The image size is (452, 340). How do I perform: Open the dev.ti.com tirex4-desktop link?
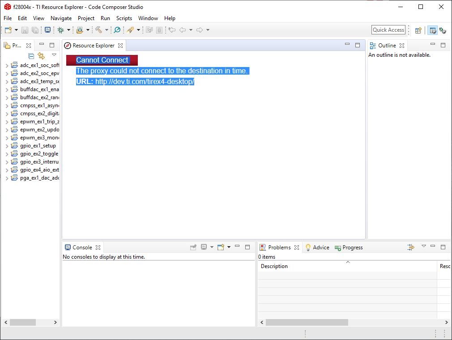pyautogui.click(x=145, y=81)
